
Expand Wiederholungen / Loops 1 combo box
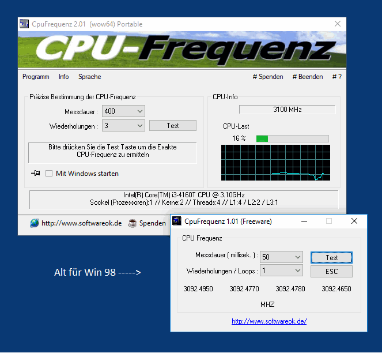pyautogui.click(x=281, y=271)
